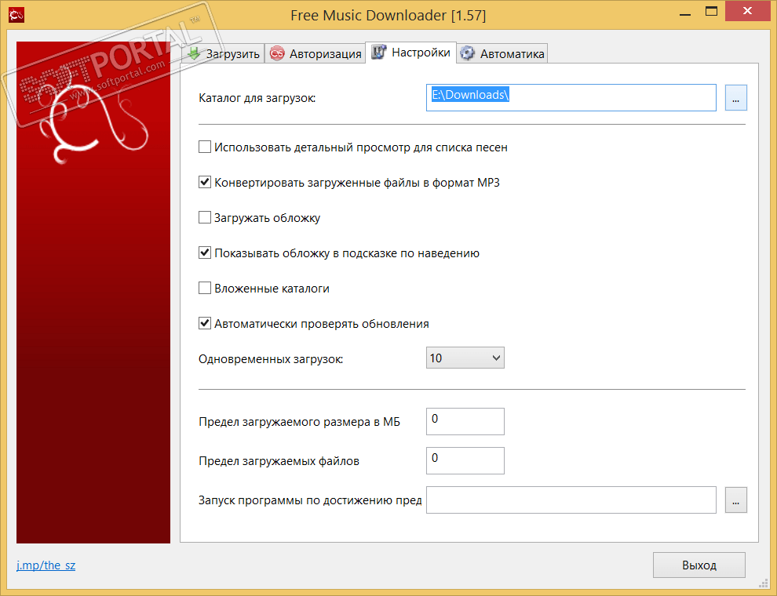
Task: Browse for program to launch button
Action: tap(736, 500)
